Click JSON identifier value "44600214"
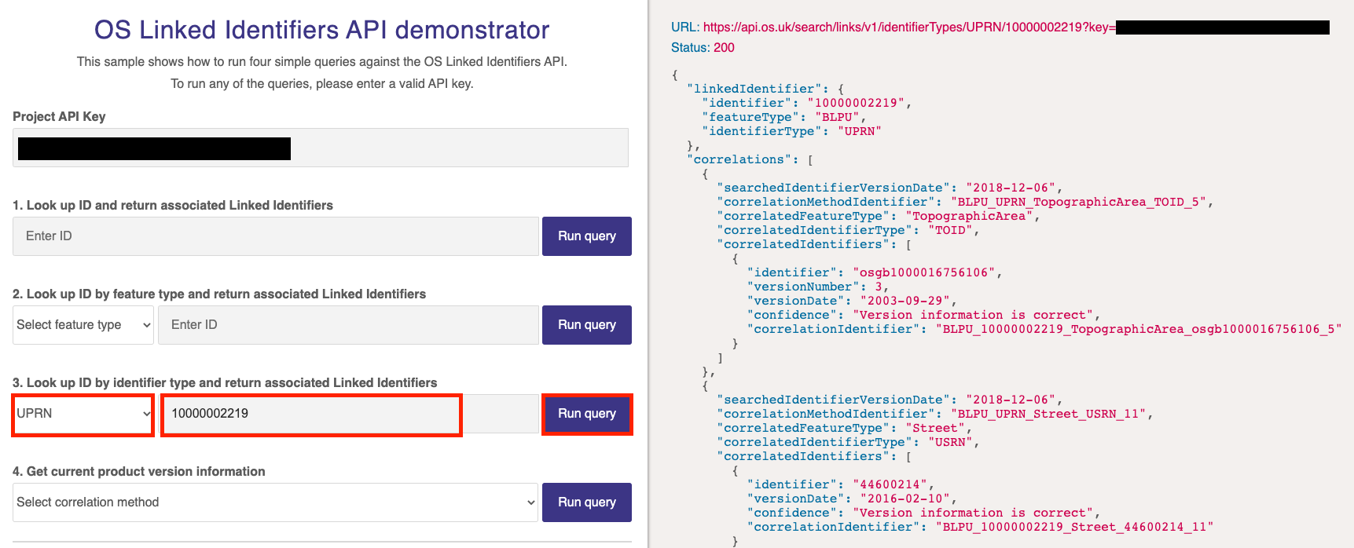The image size is (1354, 548). (890, 484)
